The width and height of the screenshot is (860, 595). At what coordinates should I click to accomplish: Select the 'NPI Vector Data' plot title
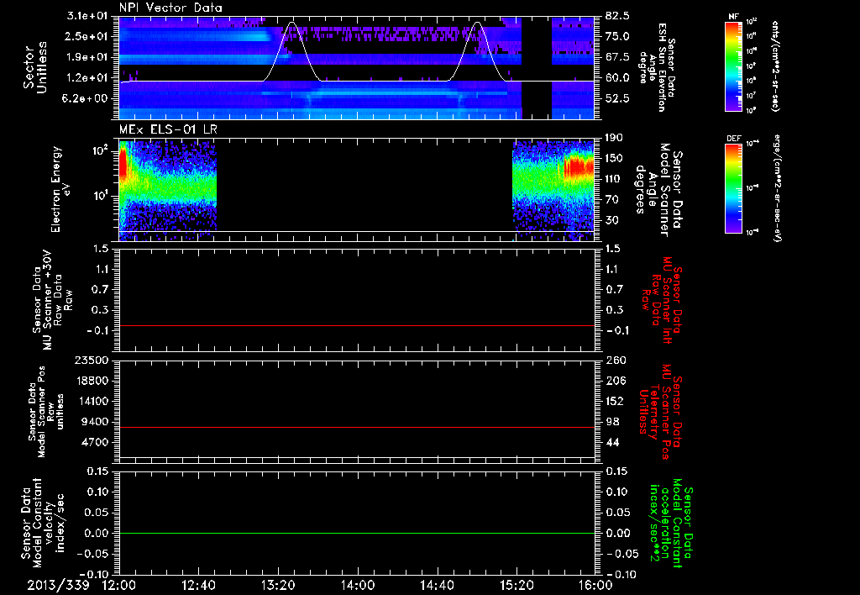[170, 8]
